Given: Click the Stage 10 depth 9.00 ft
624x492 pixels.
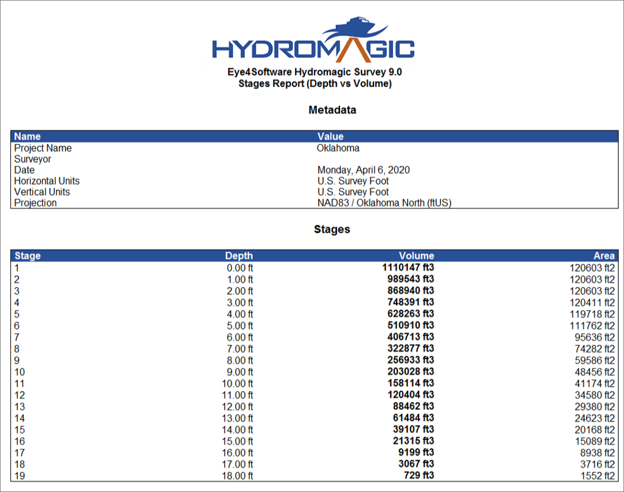Looking at the screenshot, I should (x=240, y=371).
